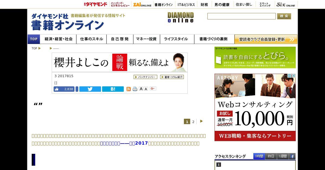Open the blue 2017 book link in text

click(124, 143)
